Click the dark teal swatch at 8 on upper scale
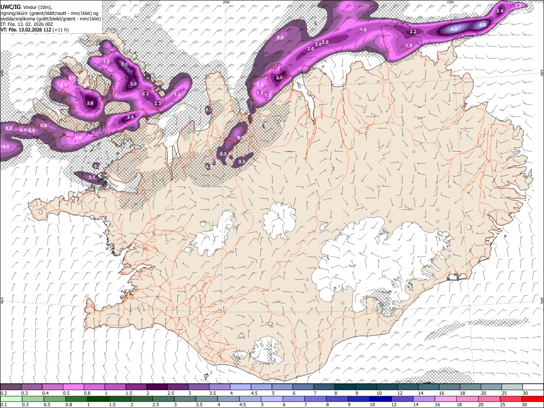Image resolution: width=544 pixels, height=408 pixels. click(344, 387)
